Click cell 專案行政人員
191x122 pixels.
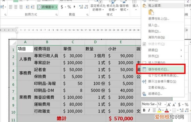(47, 56)
